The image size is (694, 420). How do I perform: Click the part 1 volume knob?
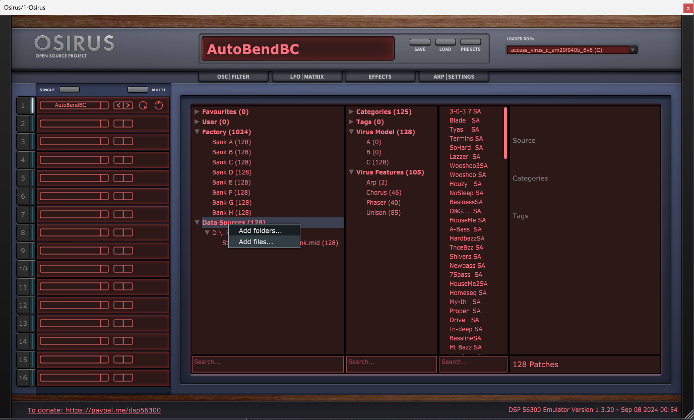(x=144, y=105)
